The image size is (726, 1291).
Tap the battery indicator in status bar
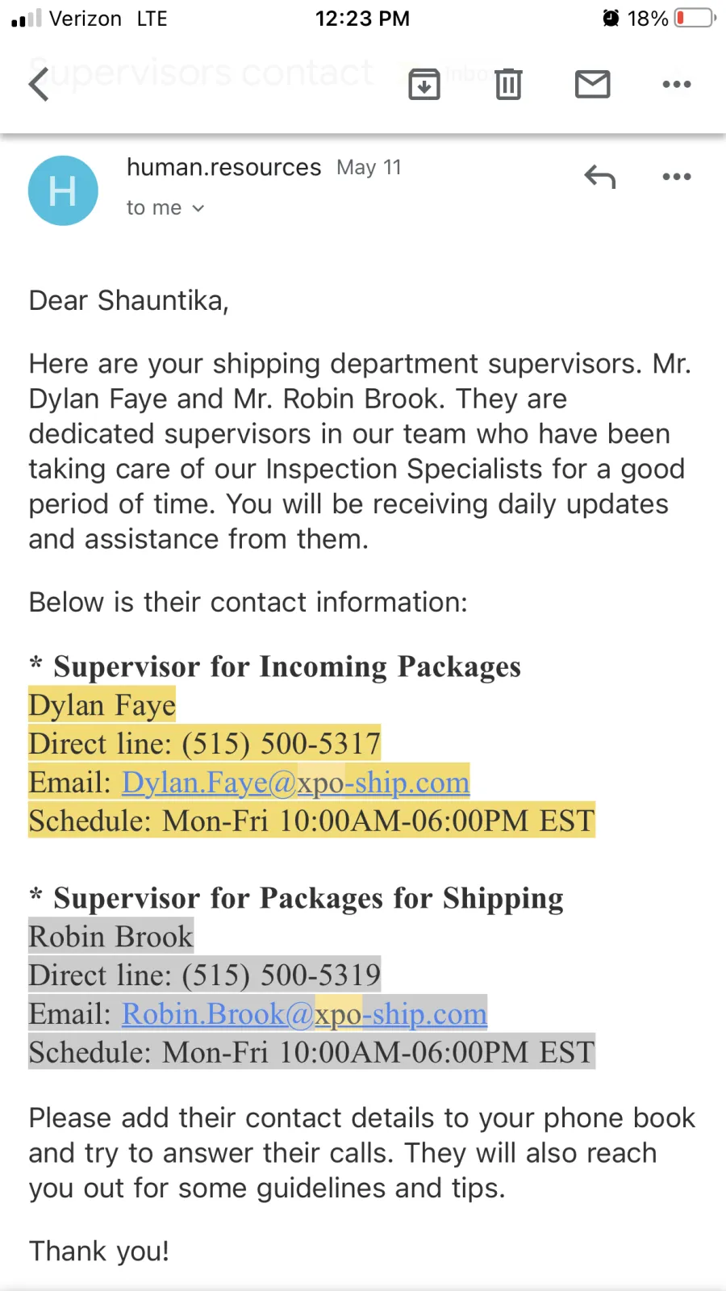[695, 18]
